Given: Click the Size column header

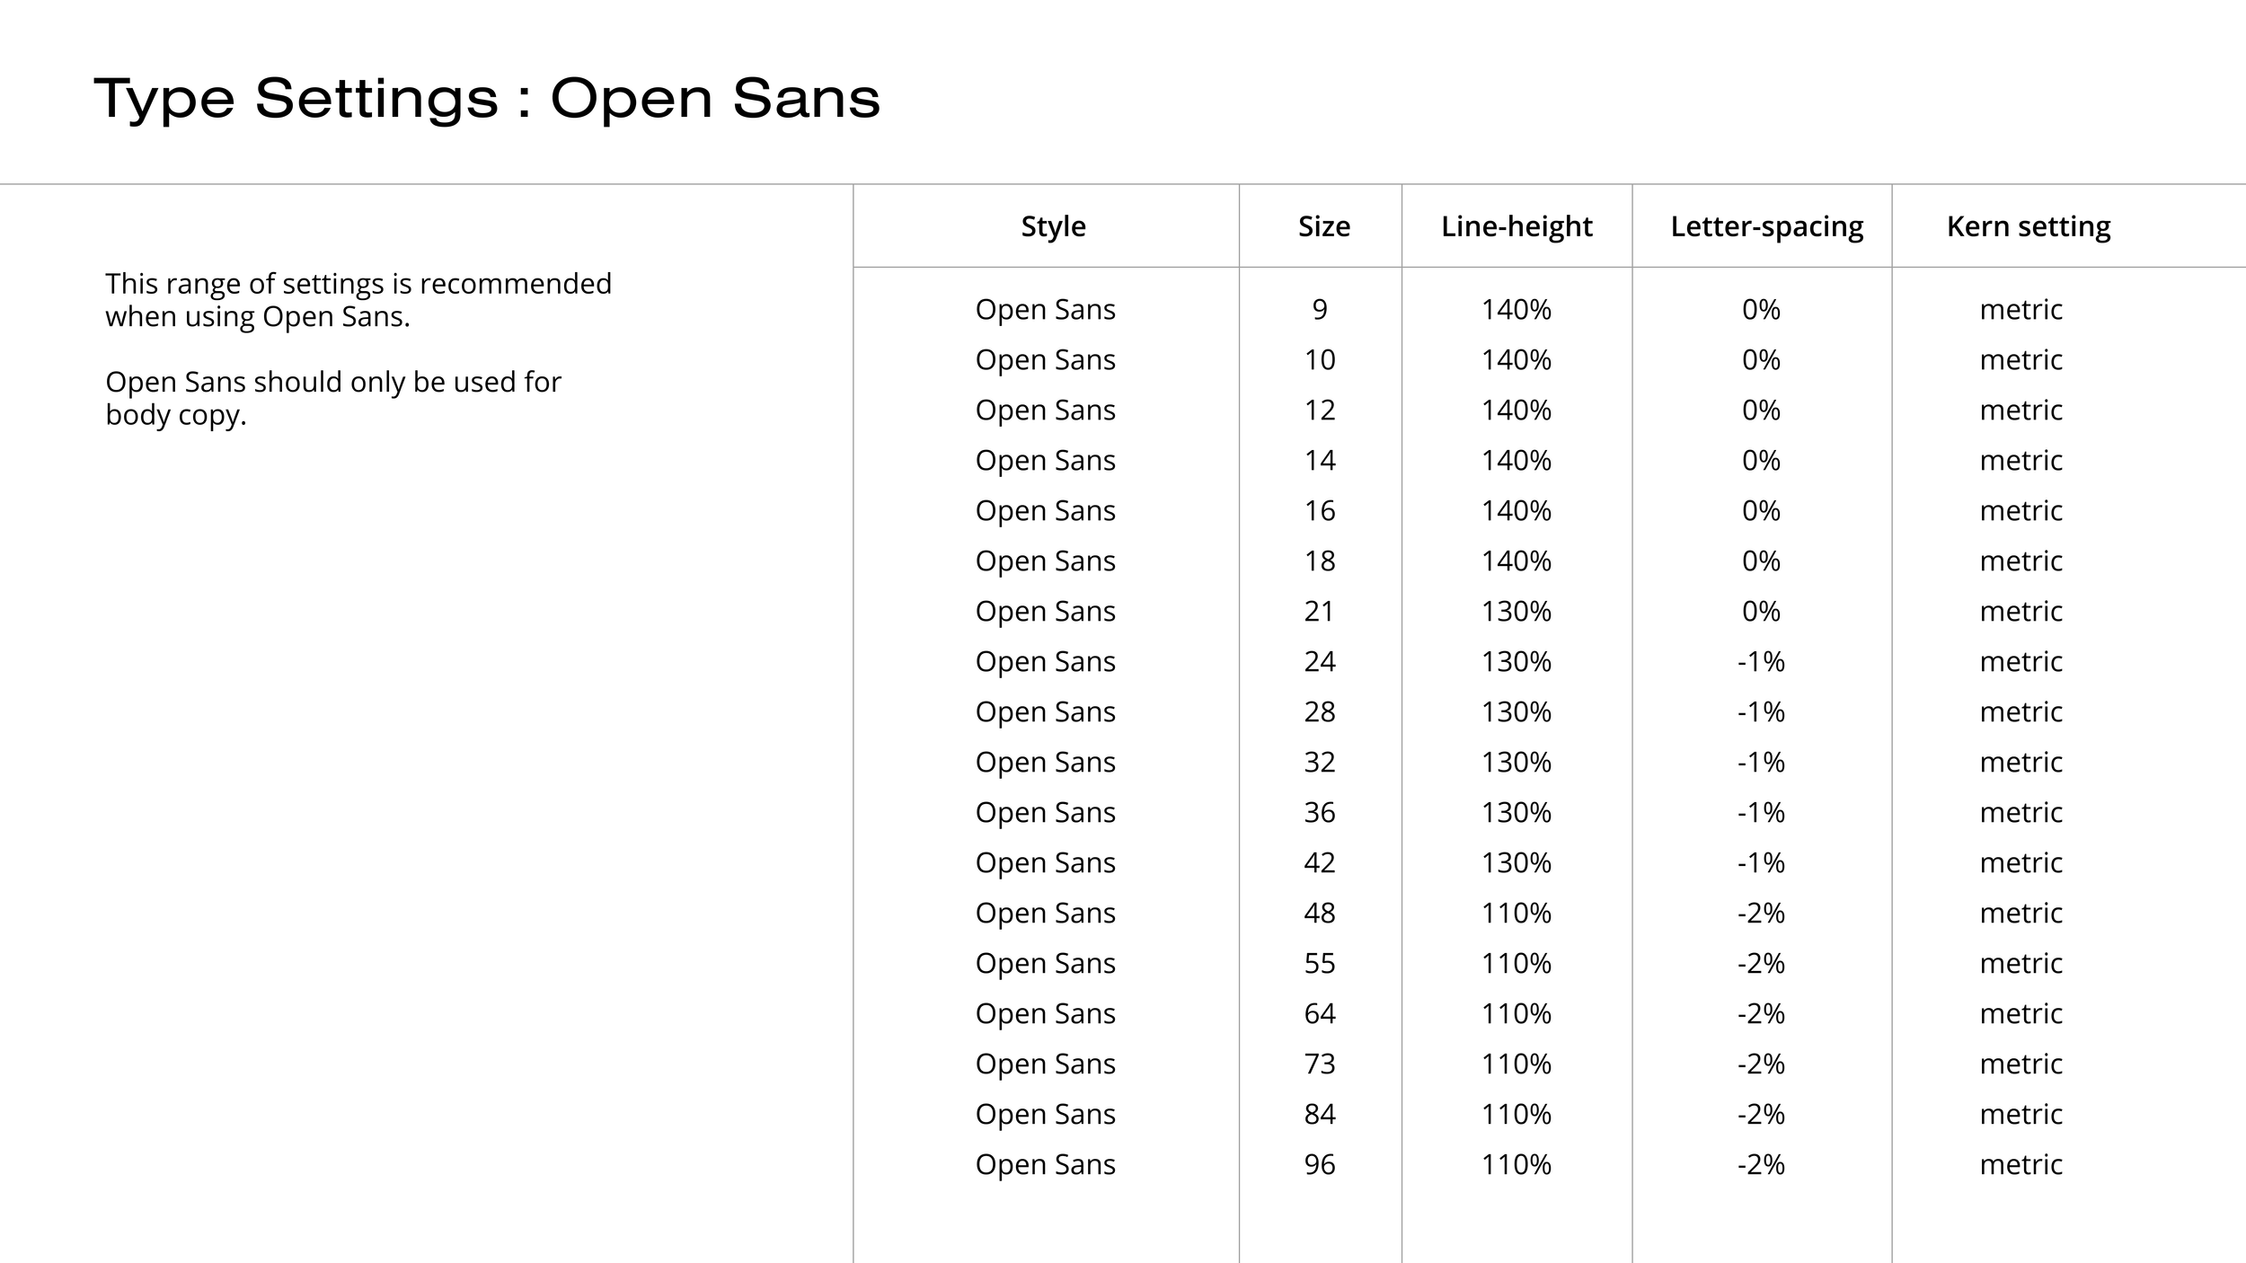Looking at the screenshot, I should [1323, 226].
